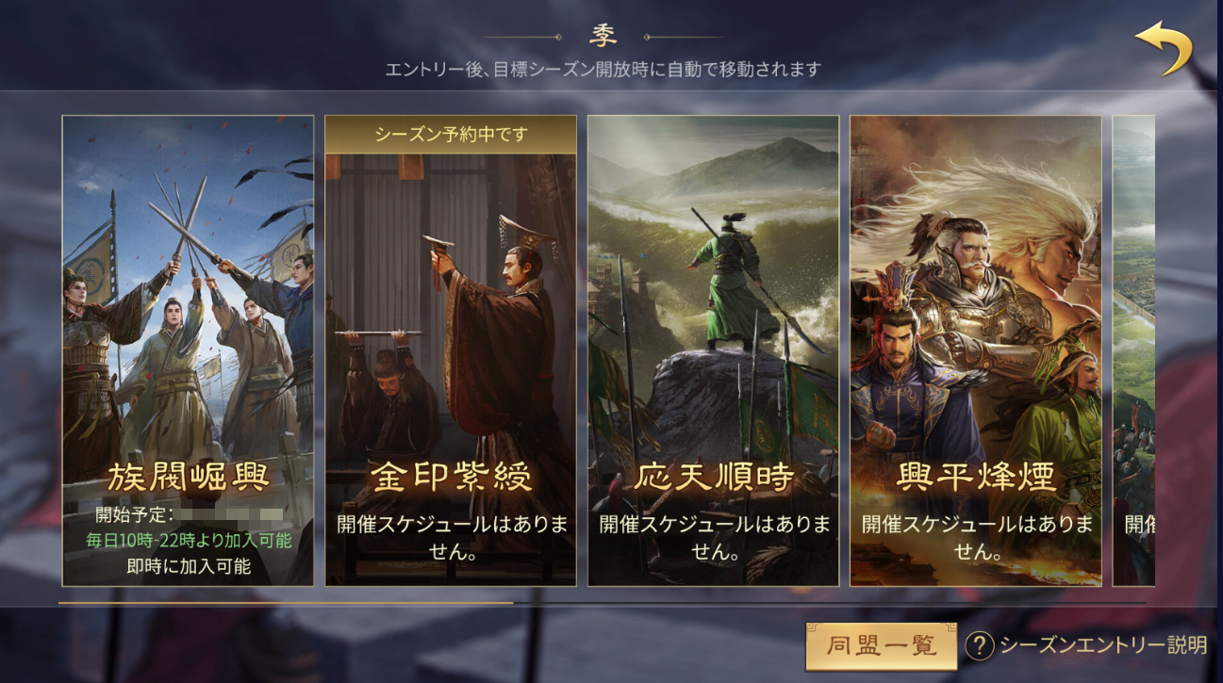Select the 族閥崛興 season card
This screenshot has width=1223, height=683.
click(188, 350)
